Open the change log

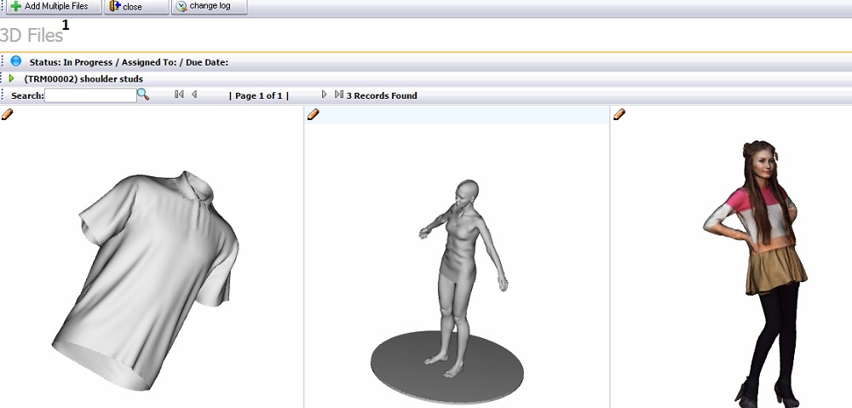click(210, 7)
